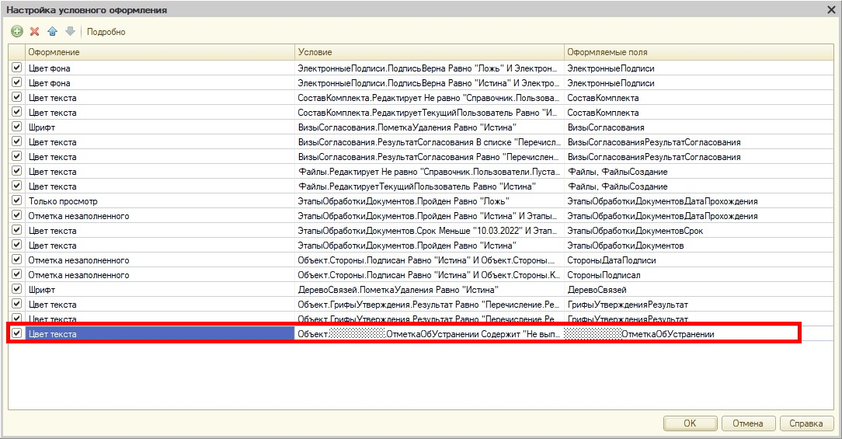
Task: Toggle checkbox for the Шрифт ВизыСогласования row
Action: pyautogui.click(x=16, y=127)
